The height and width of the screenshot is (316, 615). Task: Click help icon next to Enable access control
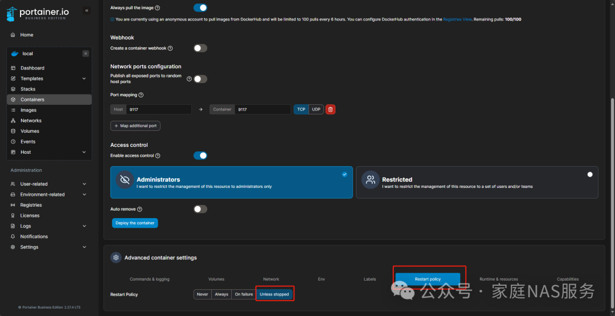[158, 155]
